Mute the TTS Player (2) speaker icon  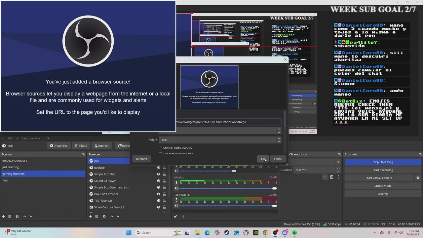[x=176, y=206]
